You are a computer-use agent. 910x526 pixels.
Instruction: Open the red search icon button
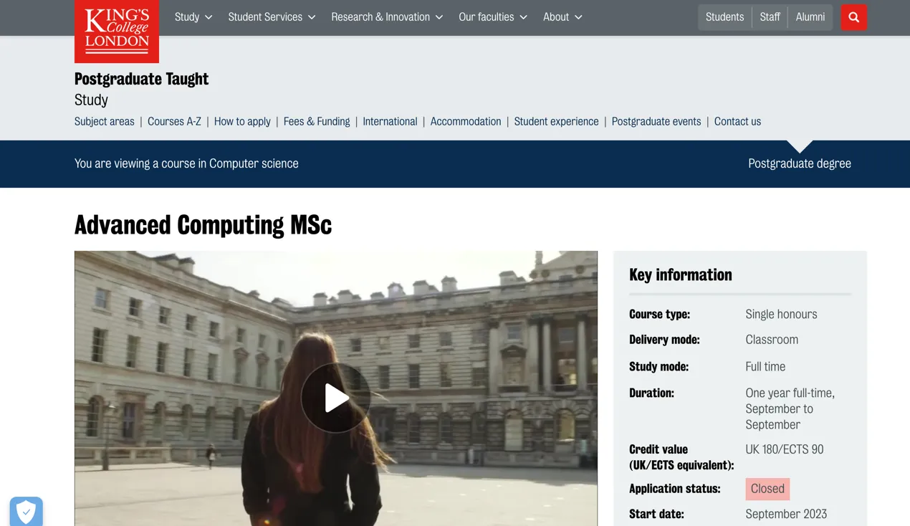[853, 17]
